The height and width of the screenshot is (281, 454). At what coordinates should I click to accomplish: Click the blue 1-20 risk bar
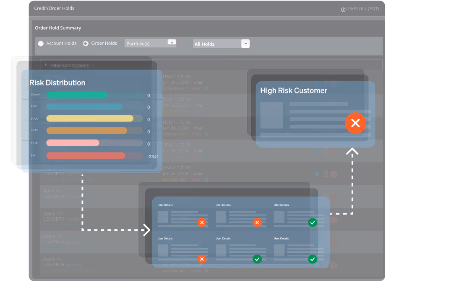coord(84,107)
